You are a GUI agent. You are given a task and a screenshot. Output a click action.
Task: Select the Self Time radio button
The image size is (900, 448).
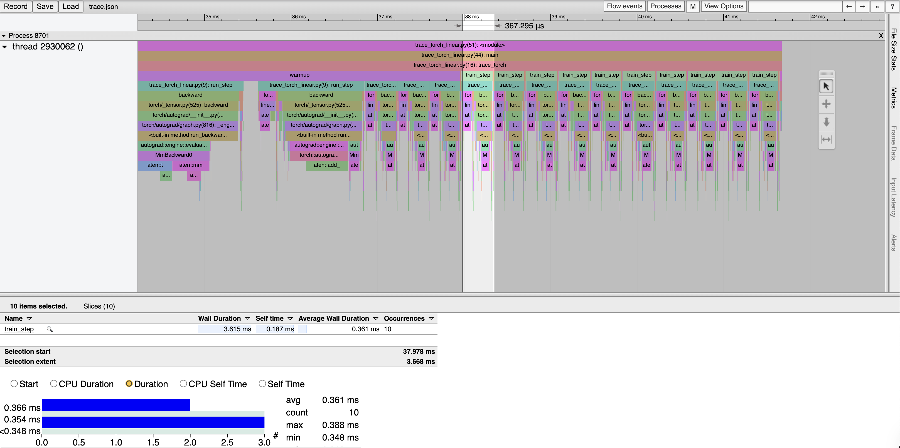click(x=262, y=384)
